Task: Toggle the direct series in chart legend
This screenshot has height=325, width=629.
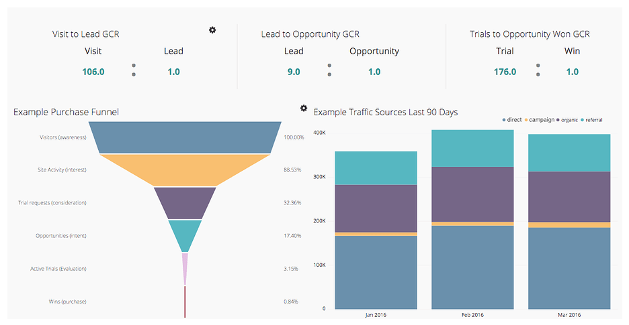Action: [x=512, y=120]
